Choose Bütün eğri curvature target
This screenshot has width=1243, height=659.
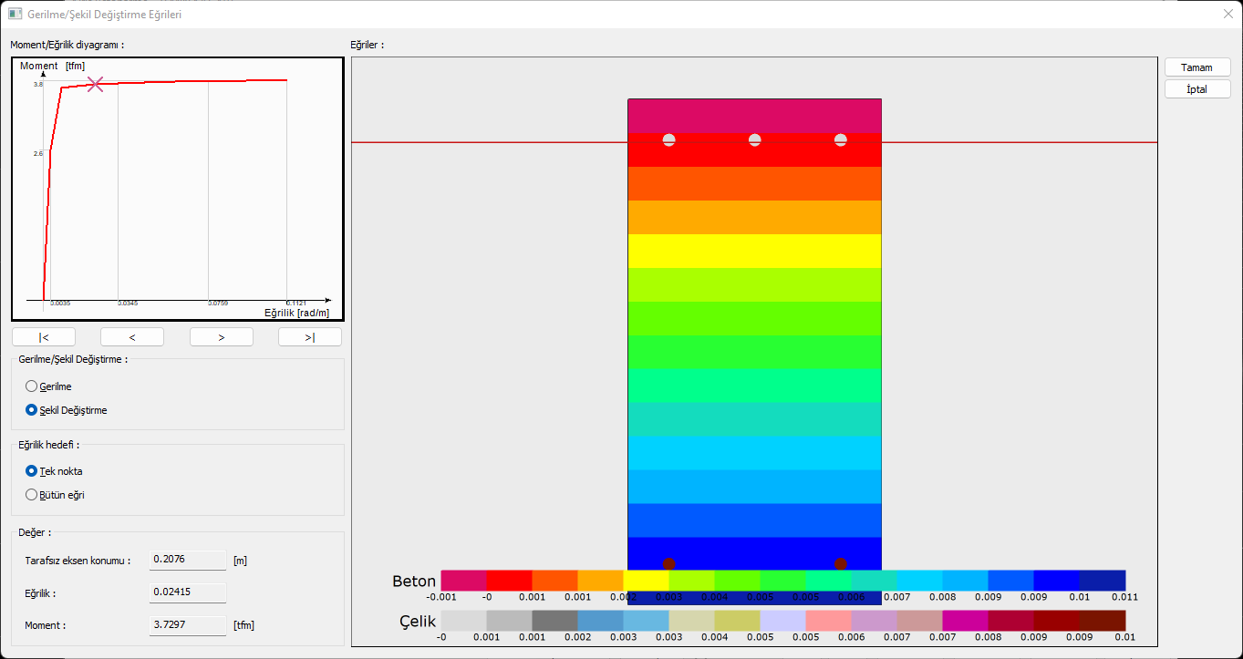(32, 495)
